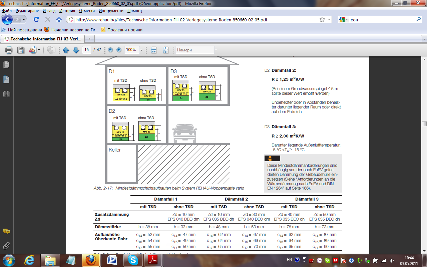Fit one full page in window
Screen dimensions: 427x267
[x=165, y=50]
